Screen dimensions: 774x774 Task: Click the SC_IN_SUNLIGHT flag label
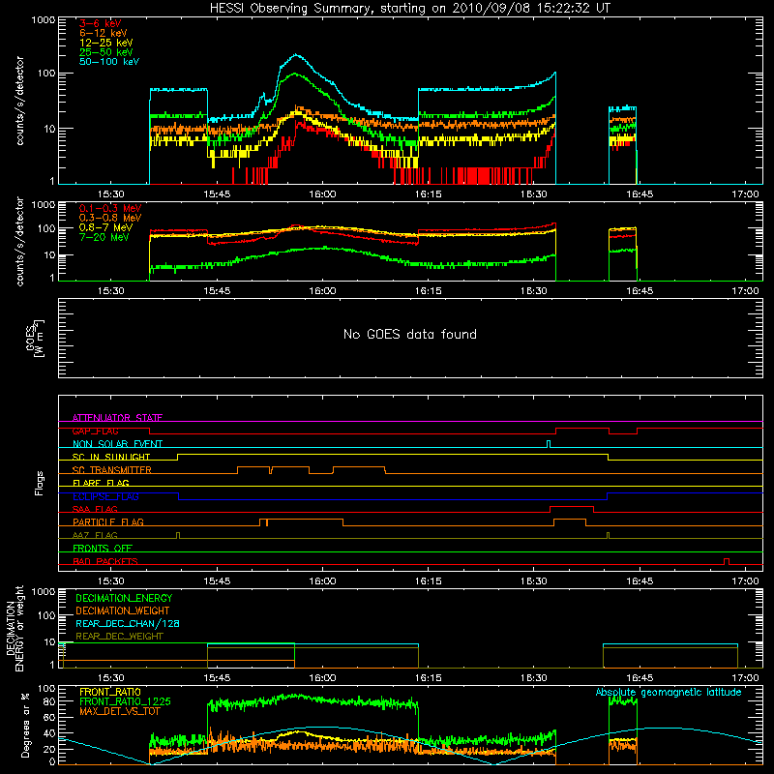111,457
